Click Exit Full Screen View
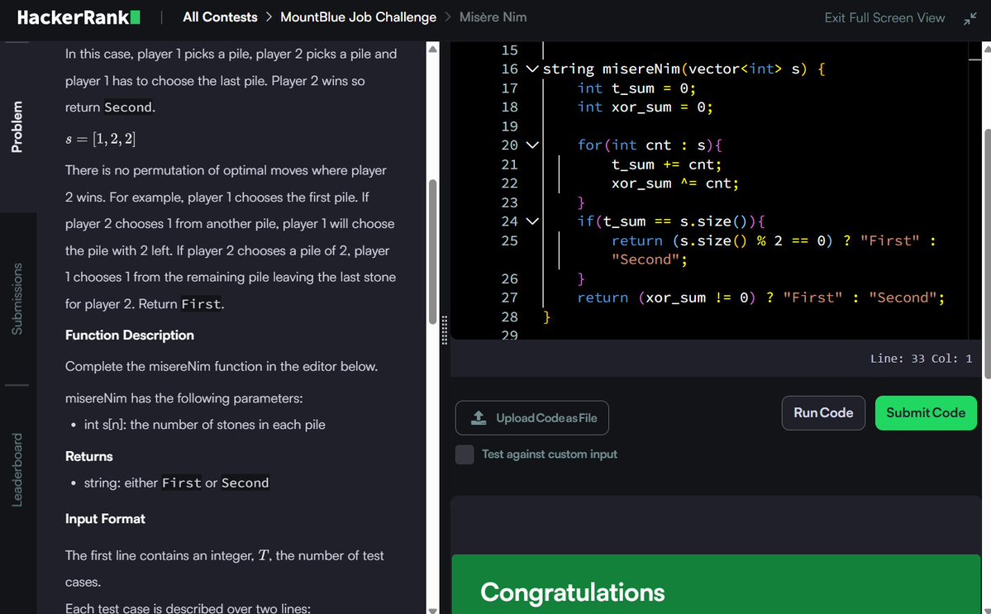This screenshot has width=991, height=614. [884, 17]
